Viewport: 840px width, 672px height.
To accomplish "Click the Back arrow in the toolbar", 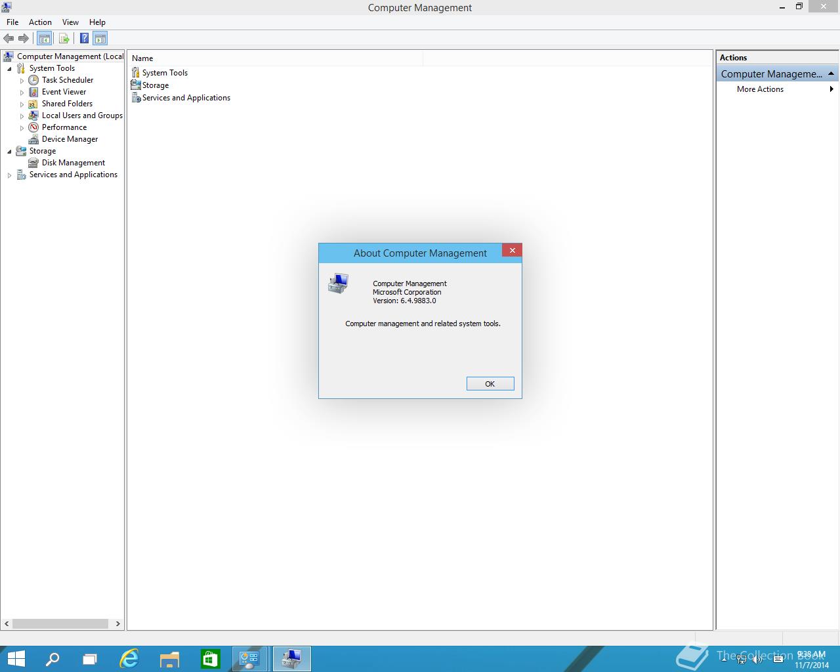I will pos(9,38).
